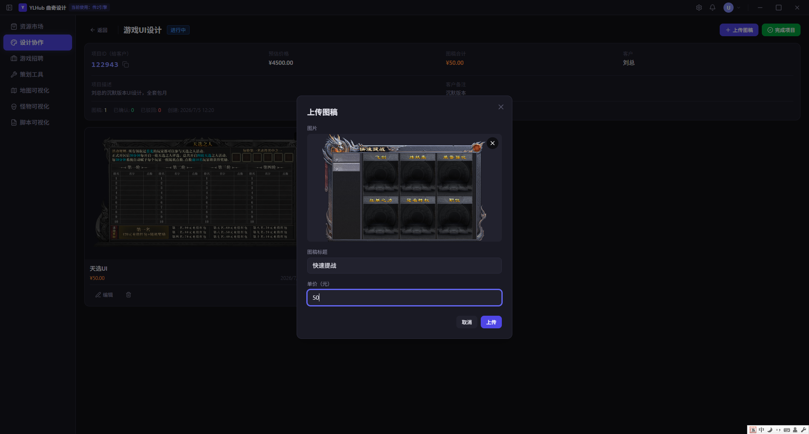
Task: Copy the project ID 122943
Action: pos(126,64)
